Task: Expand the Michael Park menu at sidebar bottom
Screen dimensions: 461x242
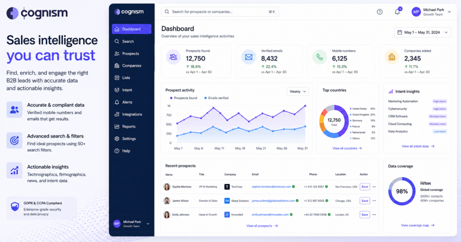Action: tap(148, 224)
